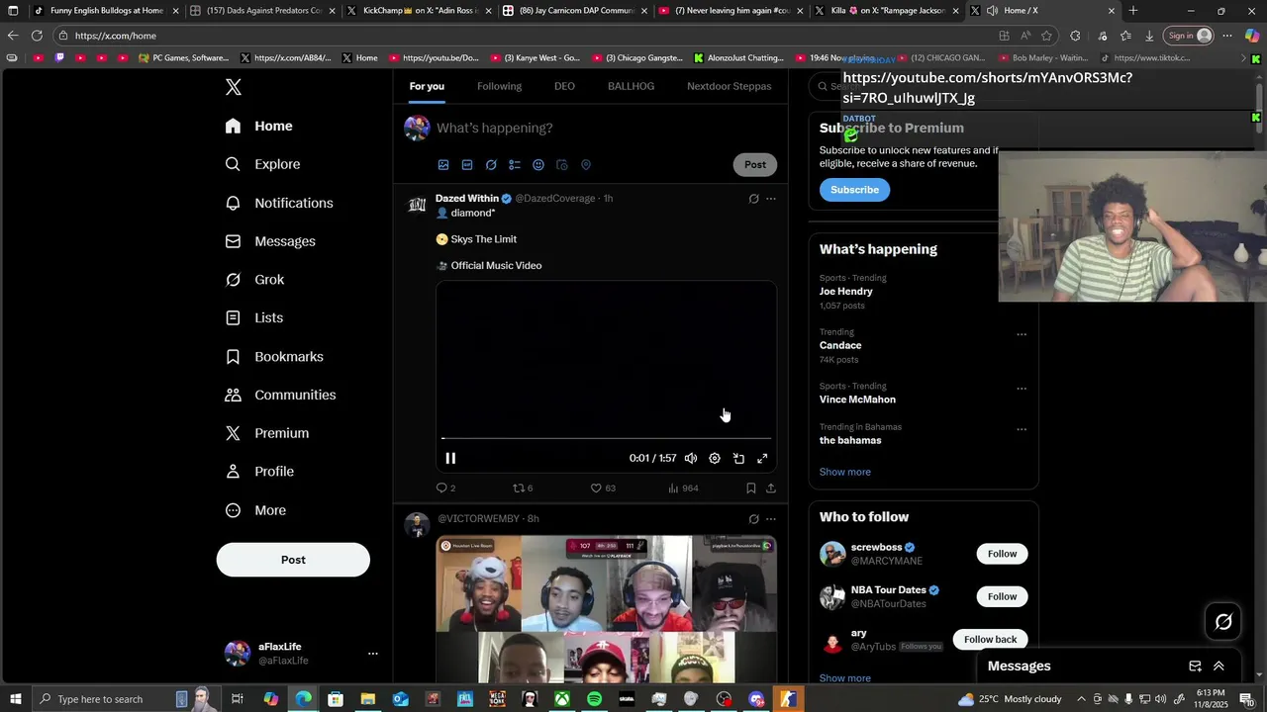
Task: Click the Windows Start button
Action: point(16,699)
